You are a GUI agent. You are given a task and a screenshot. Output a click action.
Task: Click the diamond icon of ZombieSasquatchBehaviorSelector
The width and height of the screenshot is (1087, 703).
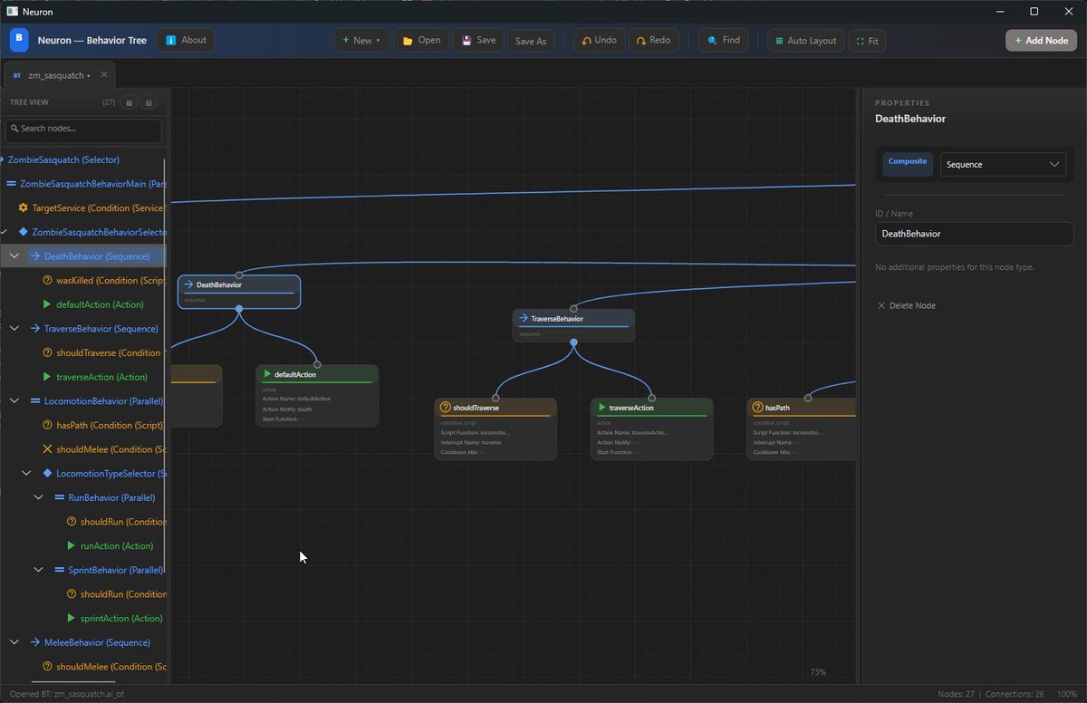[x=24, y=232]
